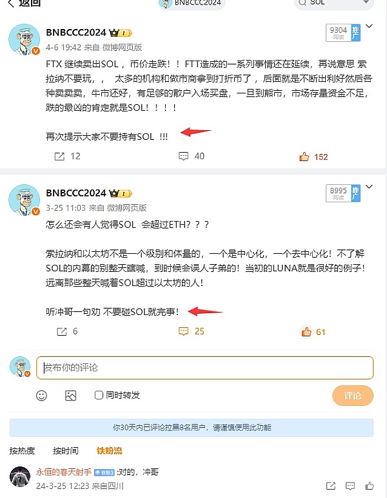Sort comments by 按时间
Image resolution: width=387 pixels, height=498 pixels.
(x=66, y=451)
